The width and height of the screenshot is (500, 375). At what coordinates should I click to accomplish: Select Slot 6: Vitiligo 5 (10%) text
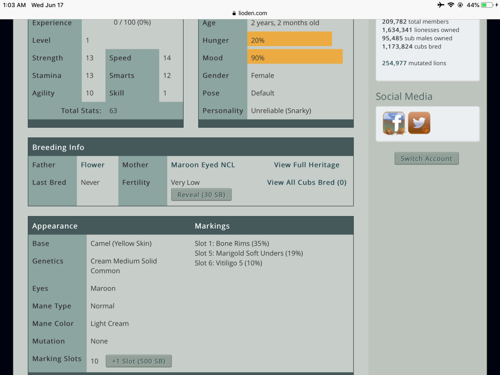[229, 263]
